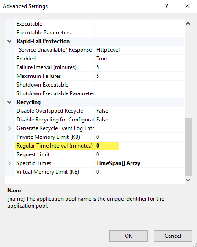Screen dimensions: 197x247
Task: Confirm settings with the OK button
Action: (x=128, y=236)
